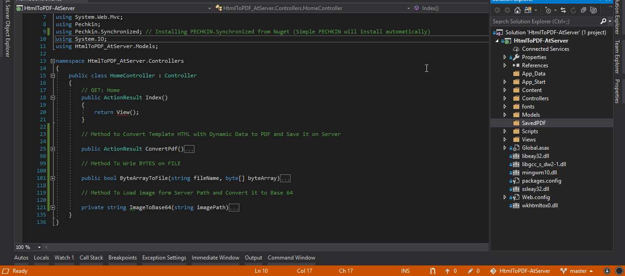Click the unpushed commits up-arrow in status bar

pos(451,271)
